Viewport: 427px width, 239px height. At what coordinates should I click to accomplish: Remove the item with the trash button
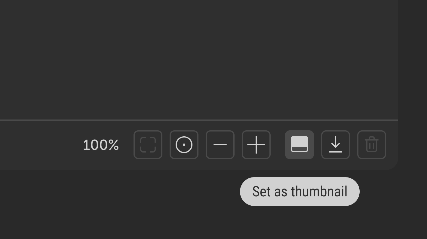pyautogui.click(x=372, y=145)
